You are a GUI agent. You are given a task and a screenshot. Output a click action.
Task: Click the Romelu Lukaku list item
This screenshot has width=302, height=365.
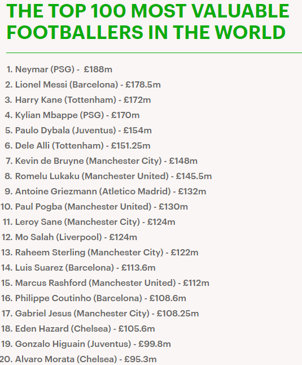point(108,176)
